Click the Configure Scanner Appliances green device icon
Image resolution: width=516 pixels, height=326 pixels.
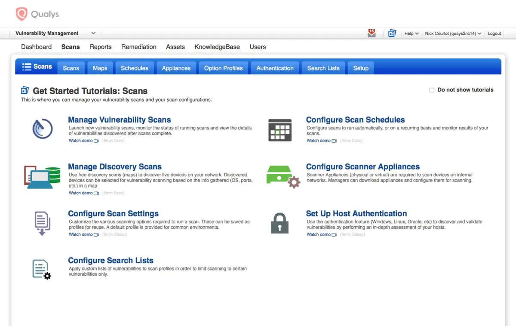[283, 176]
